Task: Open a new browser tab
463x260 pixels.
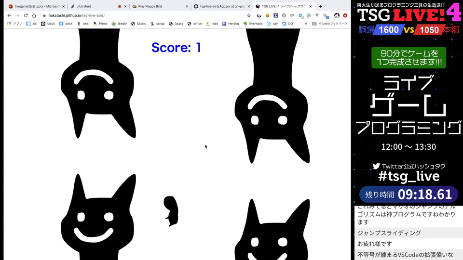Action: 320,6
